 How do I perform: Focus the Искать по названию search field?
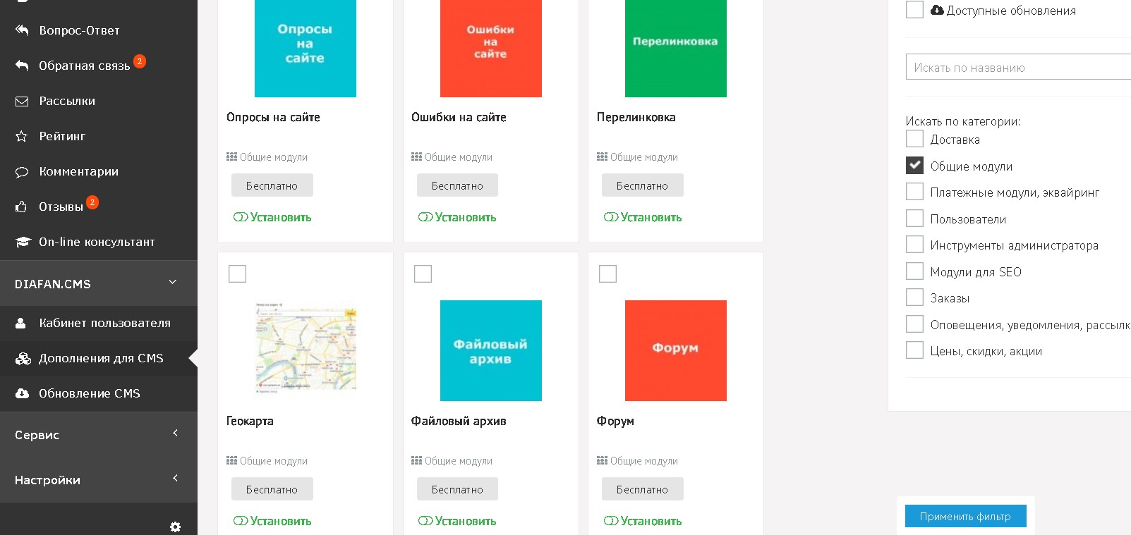click(x=1017, y=68)
